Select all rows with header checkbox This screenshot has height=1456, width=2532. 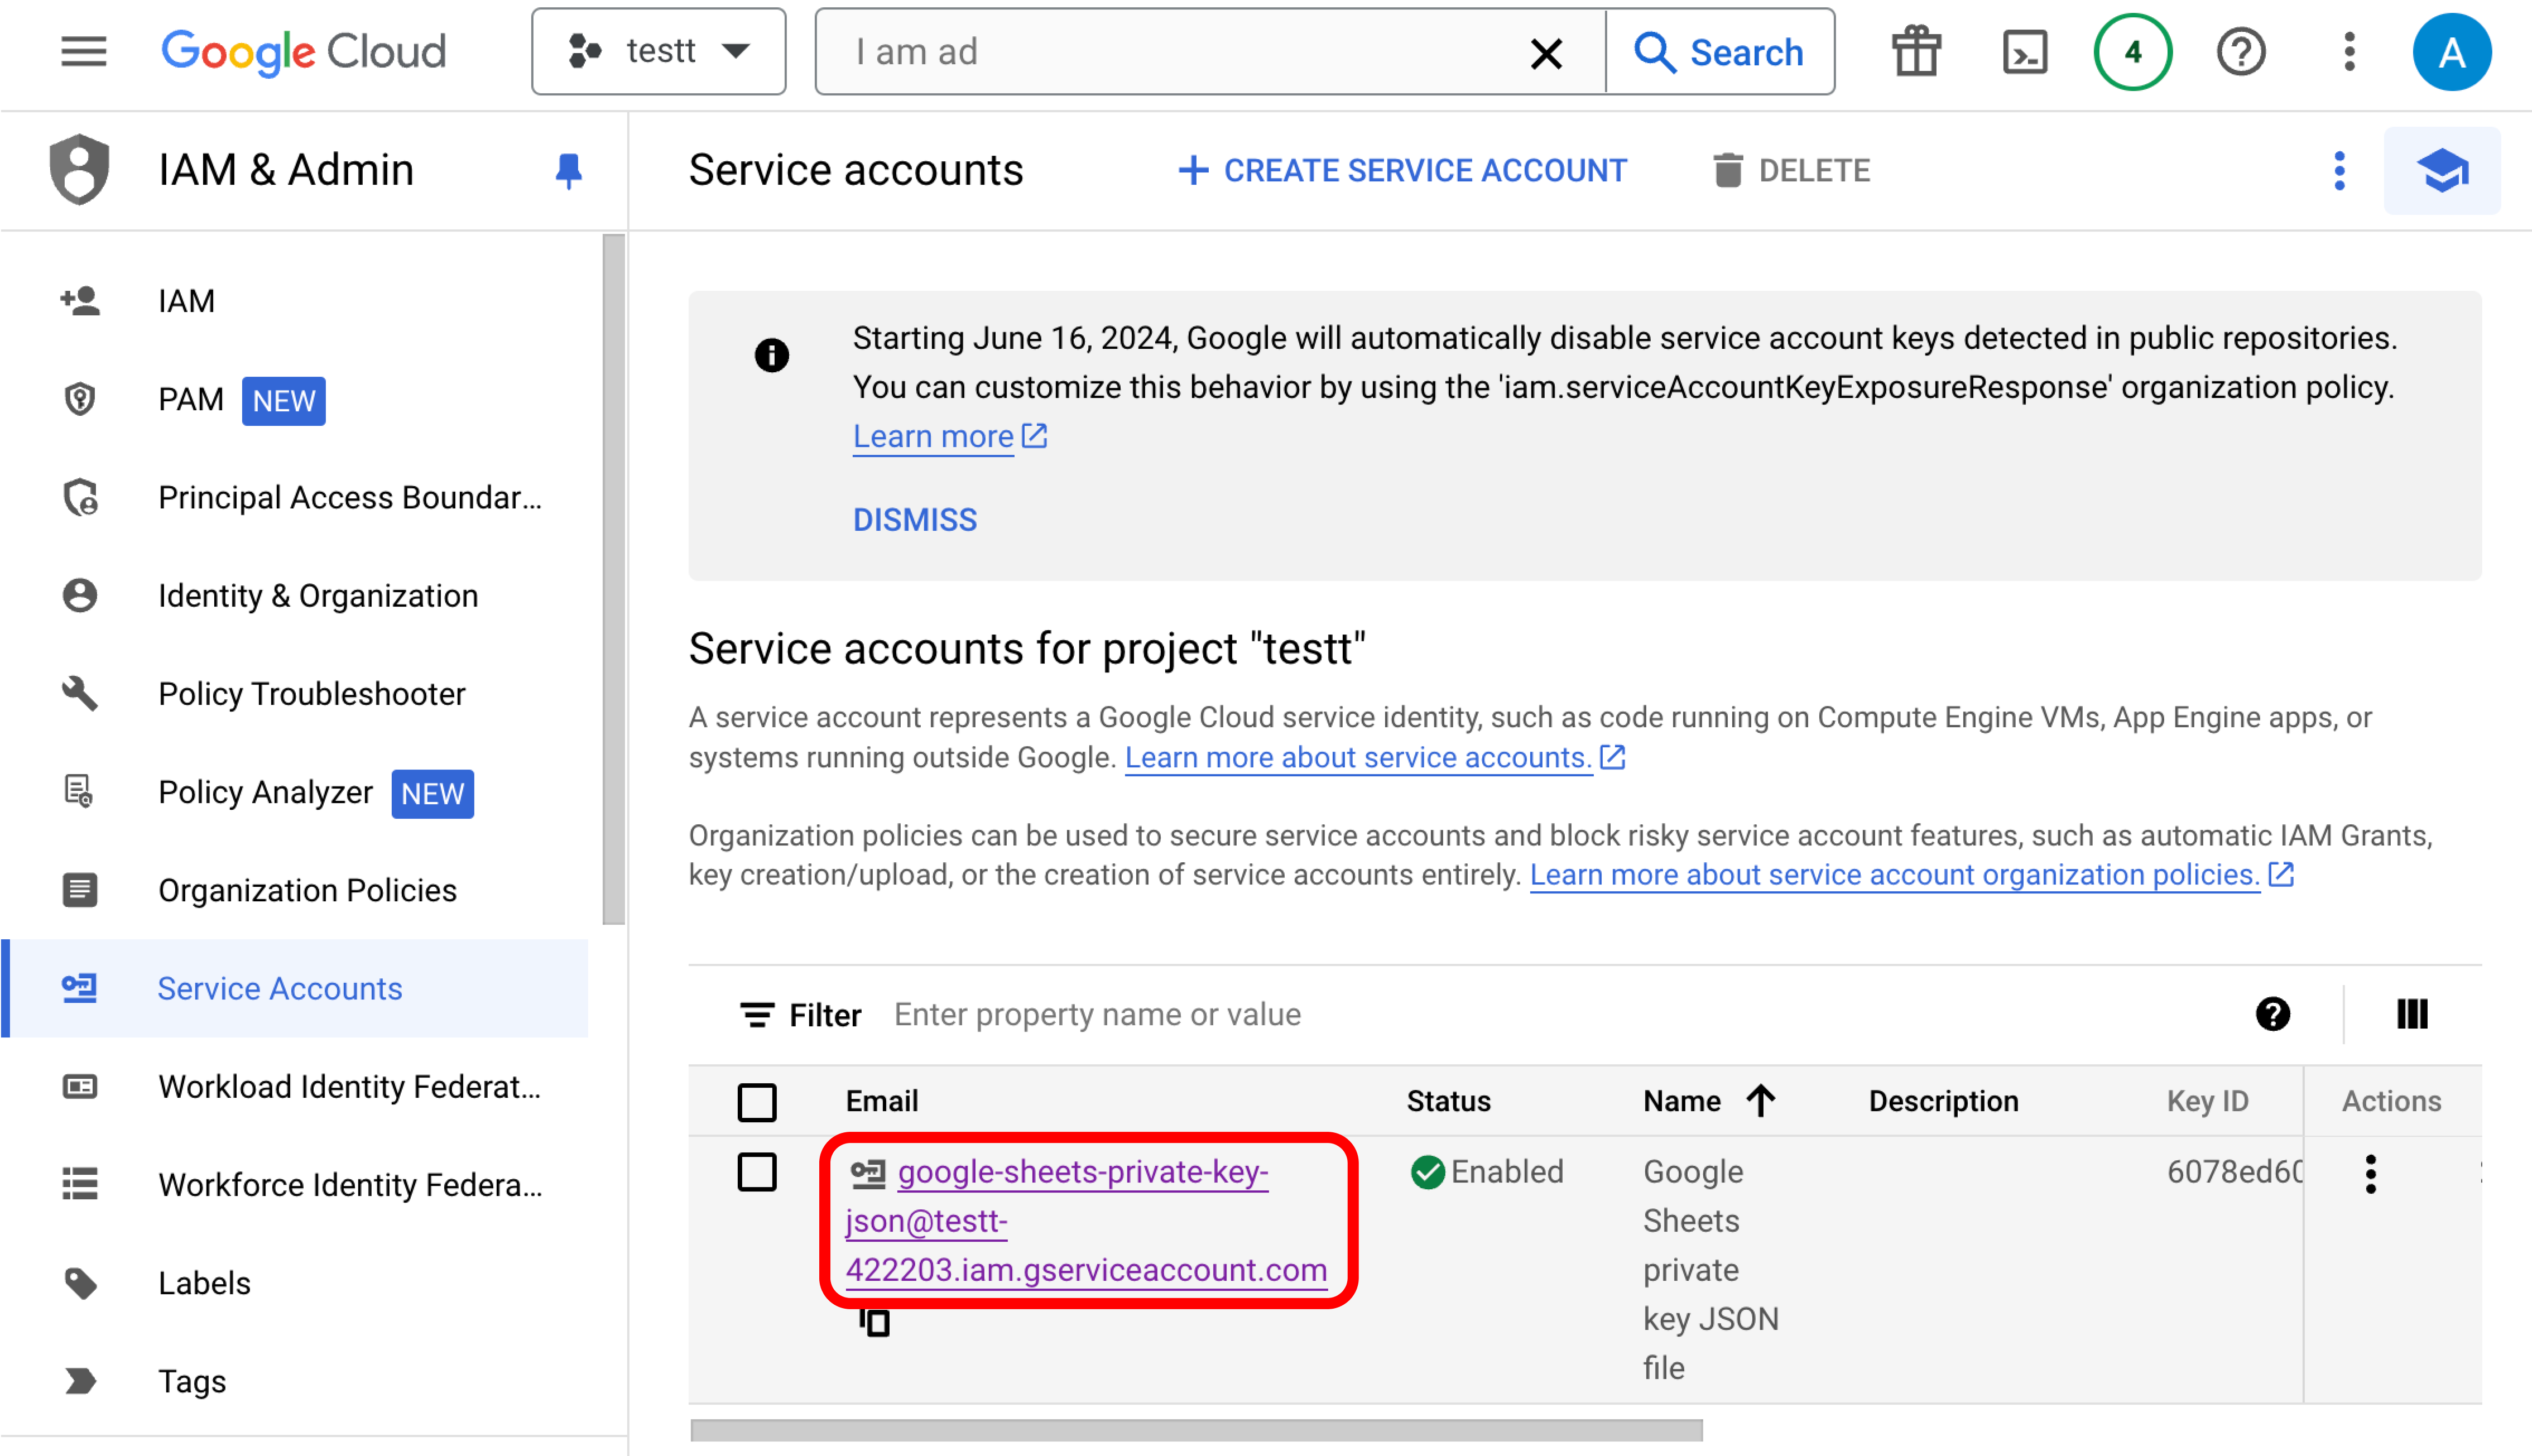coord(757,1102)
